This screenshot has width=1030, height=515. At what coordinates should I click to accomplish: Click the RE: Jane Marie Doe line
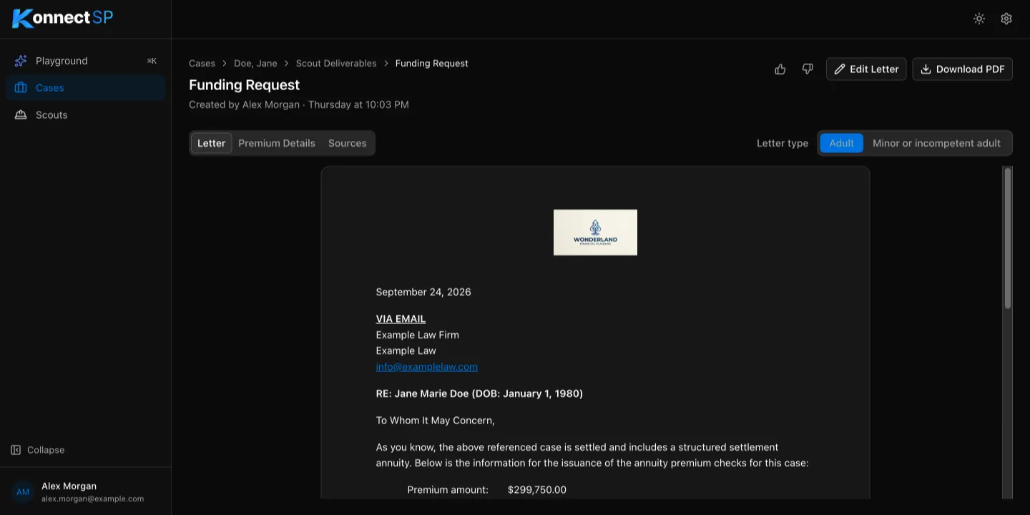point(479,393)
